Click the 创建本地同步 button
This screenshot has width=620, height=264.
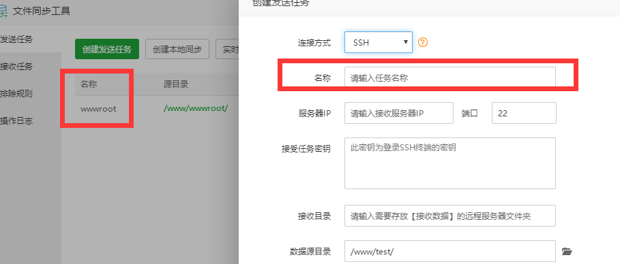tap(177, 49)
